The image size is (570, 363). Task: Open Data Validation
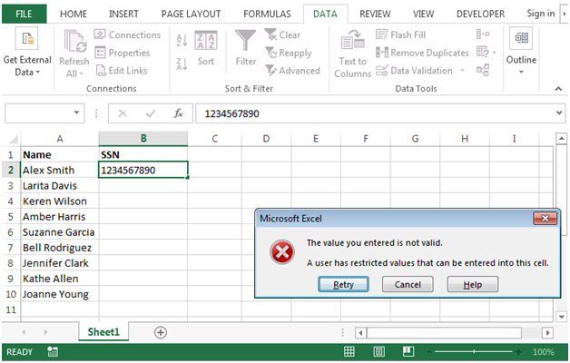tap(415, 71)
